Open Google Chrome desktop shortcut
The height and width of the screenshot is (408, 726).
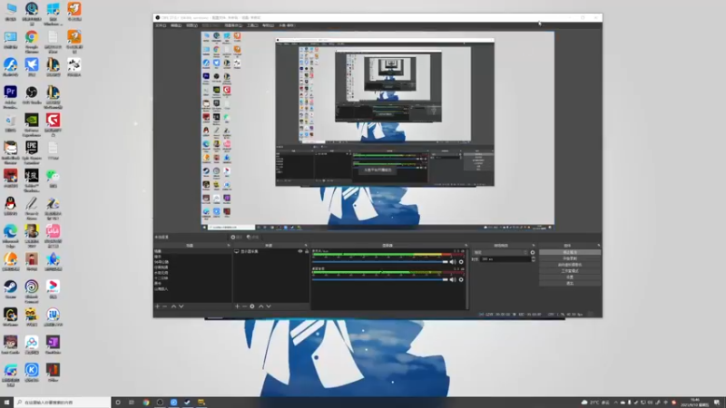click(32, 42)
